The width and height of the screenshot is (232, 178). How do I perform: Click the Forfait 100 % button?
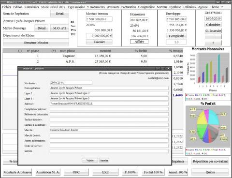(x=153, y=172)
